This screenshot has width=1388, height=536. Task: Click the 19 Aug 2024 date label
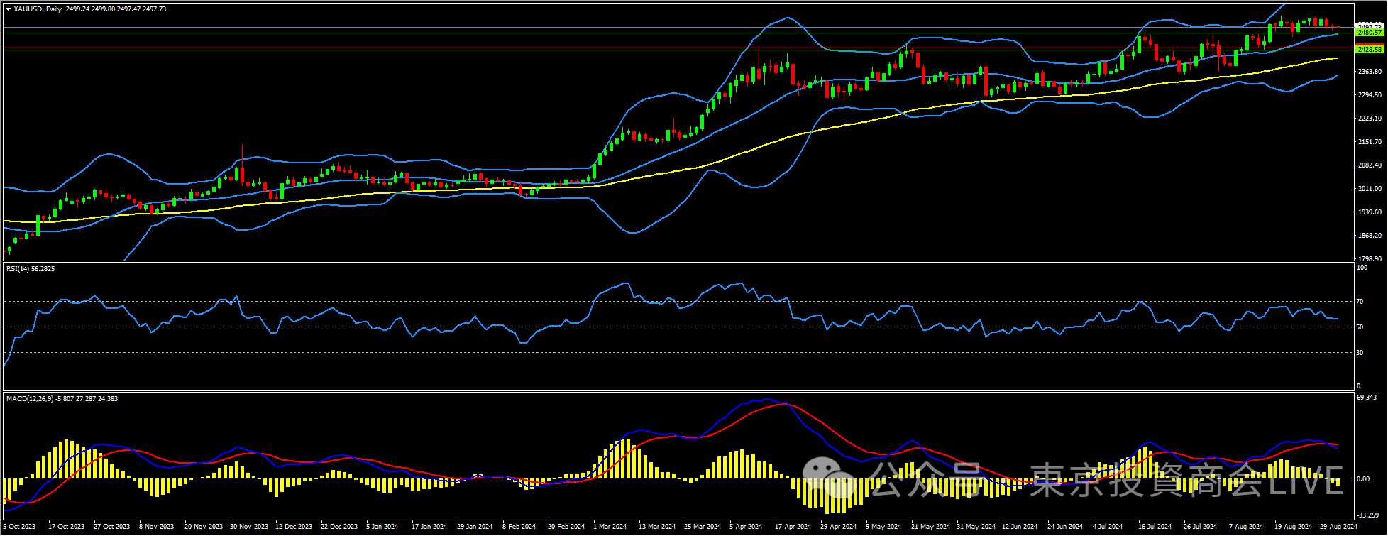[1293, 527]
